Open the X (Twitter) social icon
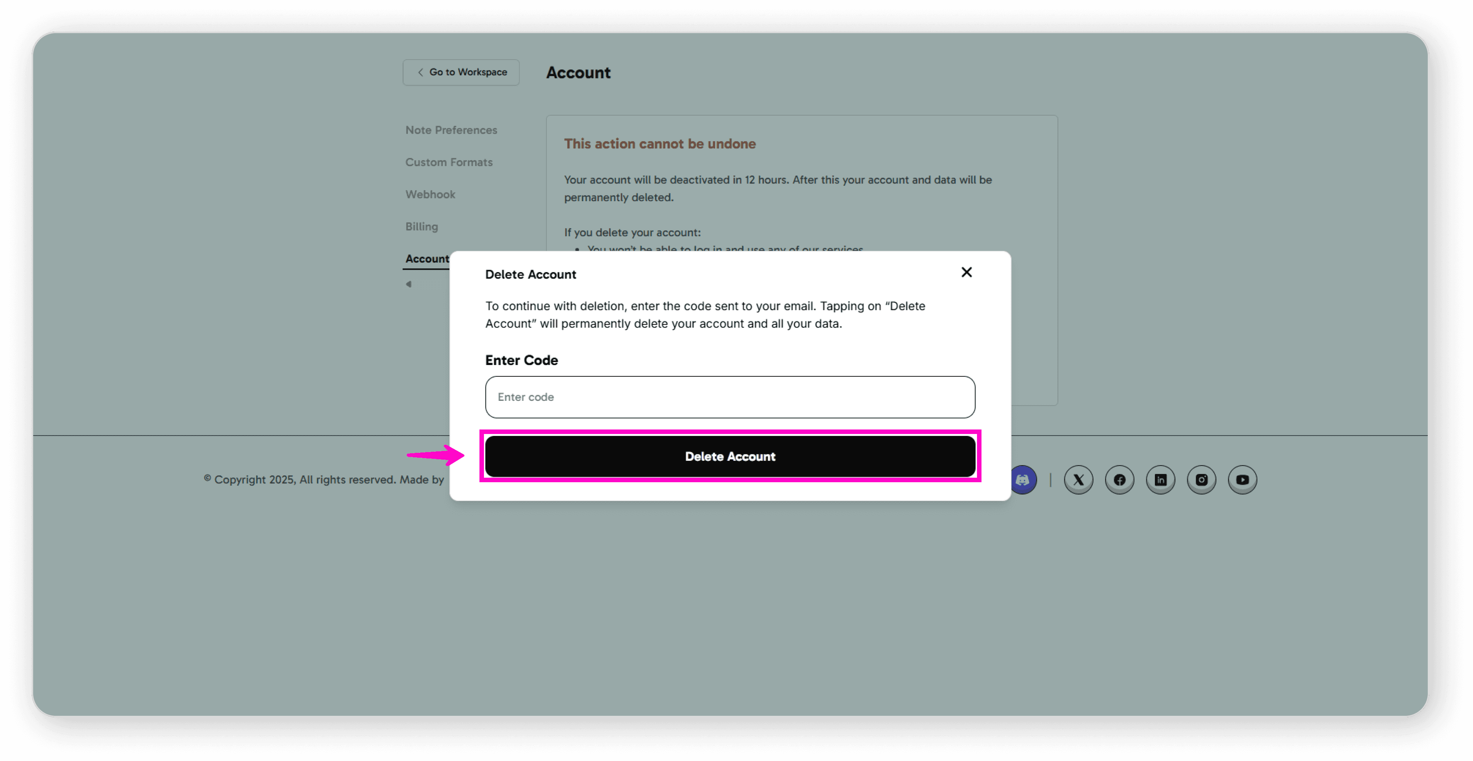1473x761 pixels. 1078,480
